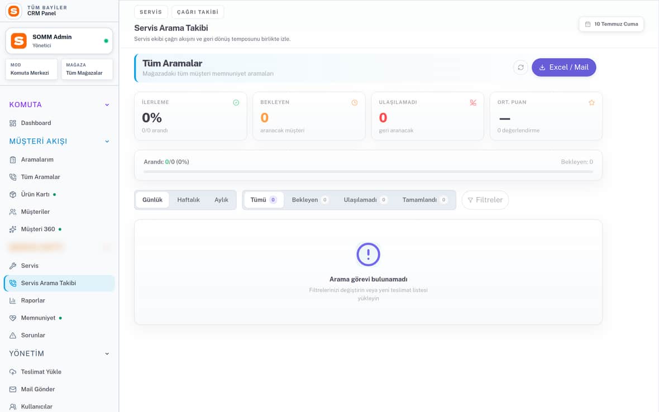Screen dimensions: 659x412
Task: Collapse the YÖNETİM section chevron
Action: point(107,353)
